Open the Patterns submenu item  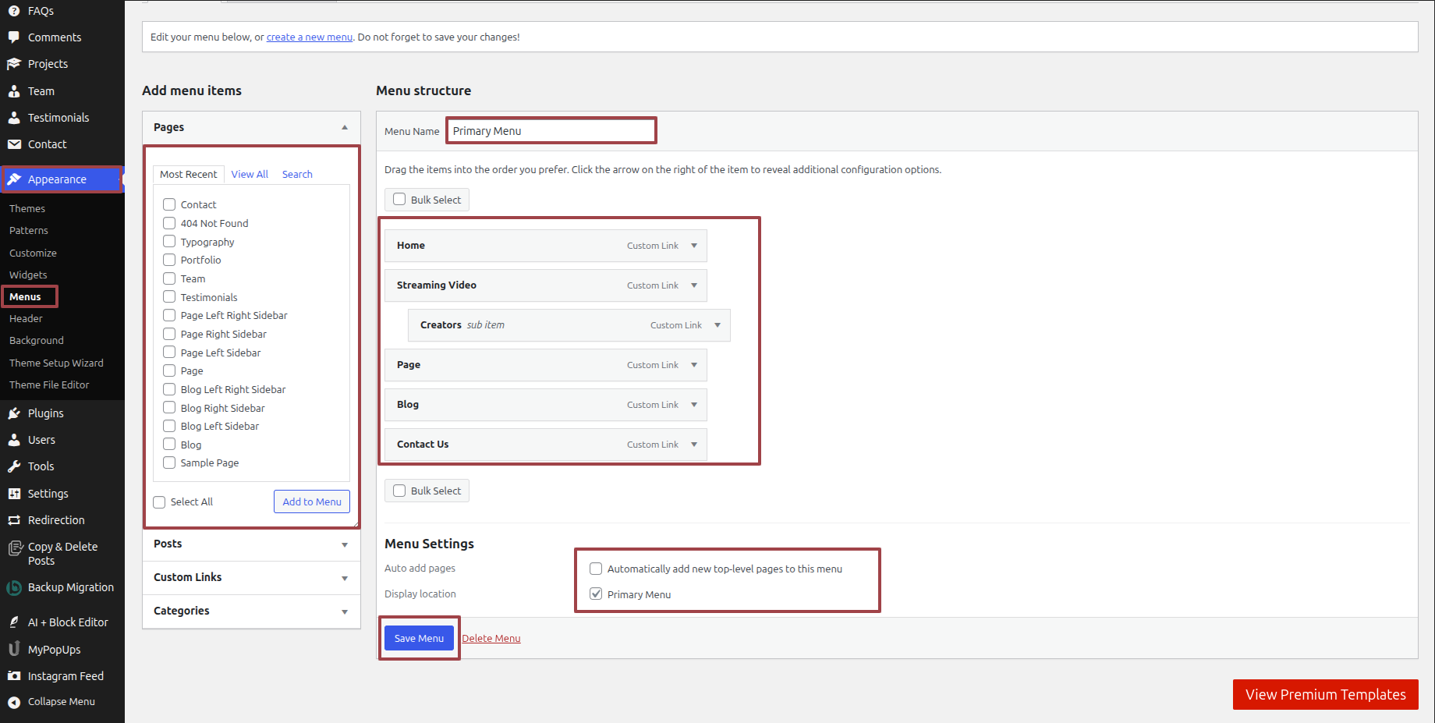(29, 231)
